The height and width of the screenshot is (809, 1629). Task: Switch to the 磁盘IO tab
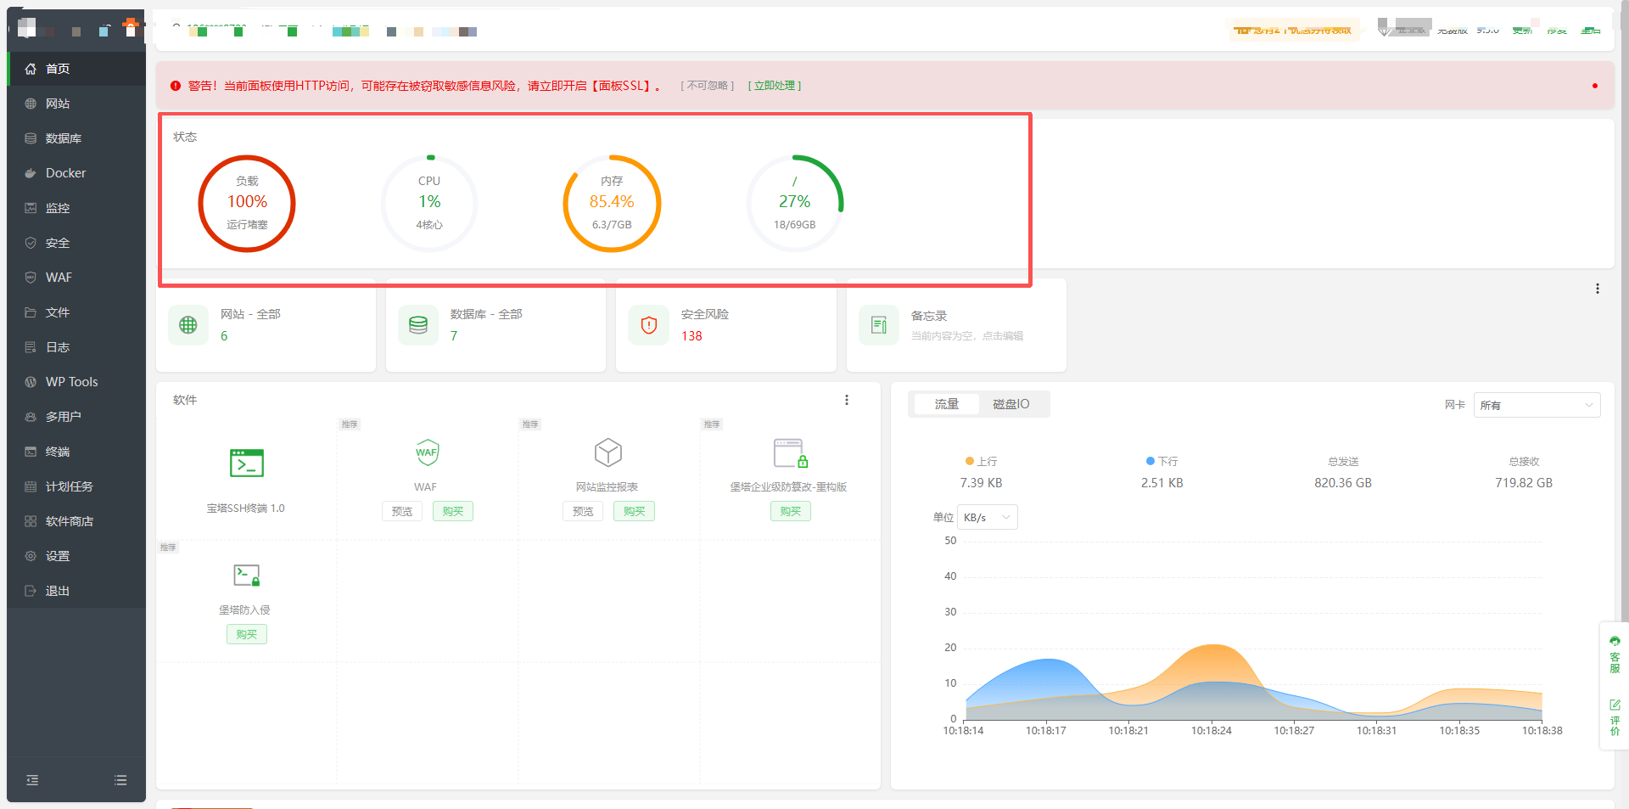(x=1010, y=404)
